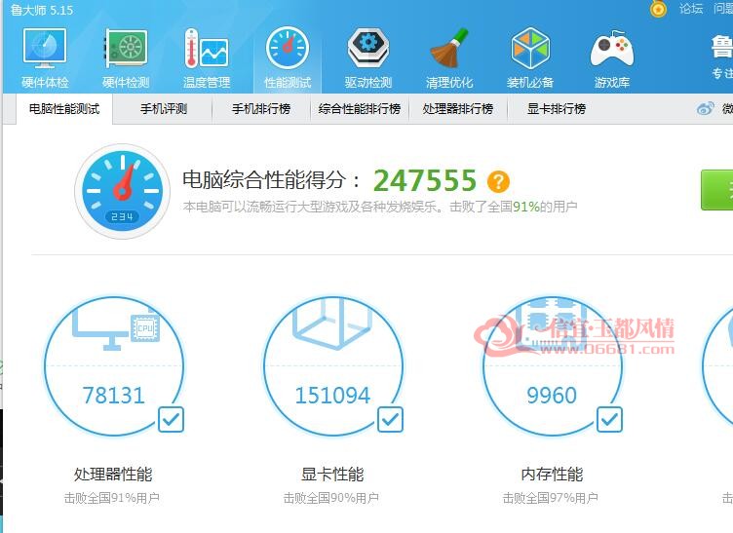
Task: Switch to 手机排行榜 tab
Action: [261, 109]
